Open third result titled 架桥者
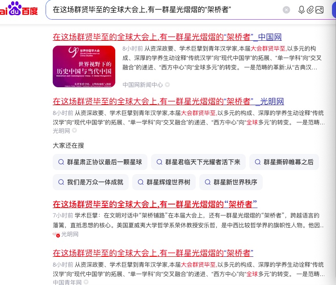Screen dimensions: 336x285 click(x=155, y=204)
